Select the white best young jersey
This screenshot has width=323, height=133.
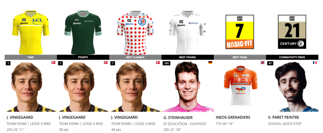(187, 32)
